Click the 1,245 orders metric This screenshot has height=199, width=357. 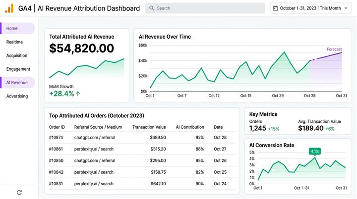[x=257, y=128]
